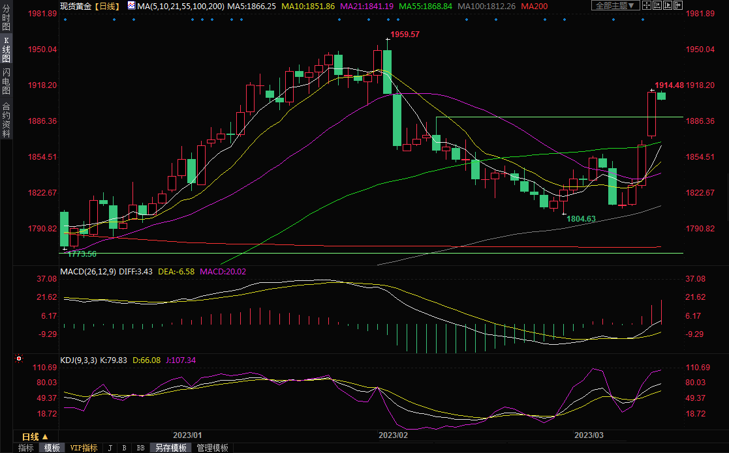
Task: Click the red sun icon beside KDJ
Action: (19, 358)
